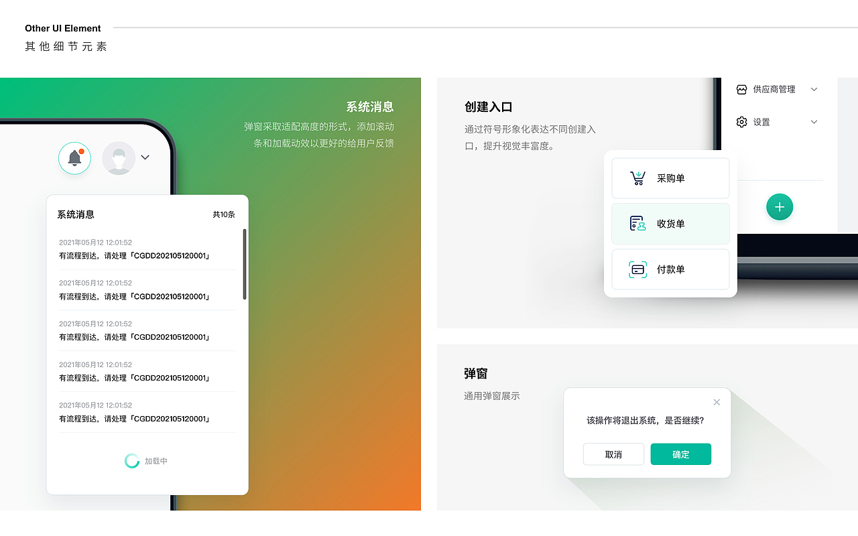The height and width of the screenshot is (536, 858).
Task: Click the 收货单 receipt icon
Action: (x=637, y=224)
